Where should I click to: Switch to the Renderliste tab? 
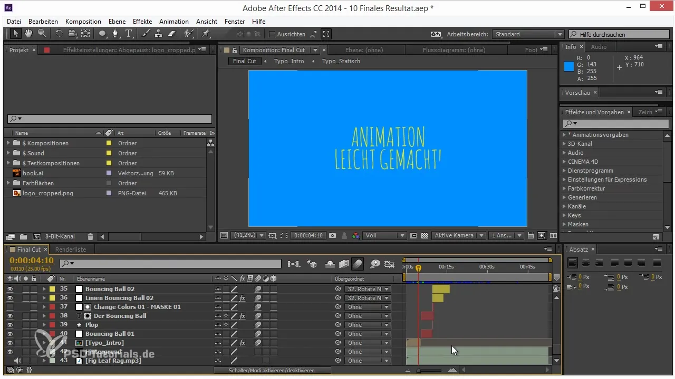71,250
